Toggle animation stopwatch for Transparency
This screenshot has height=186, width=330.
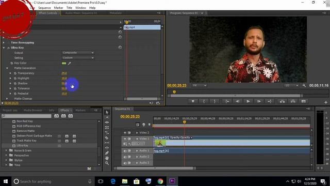(15, 73)
